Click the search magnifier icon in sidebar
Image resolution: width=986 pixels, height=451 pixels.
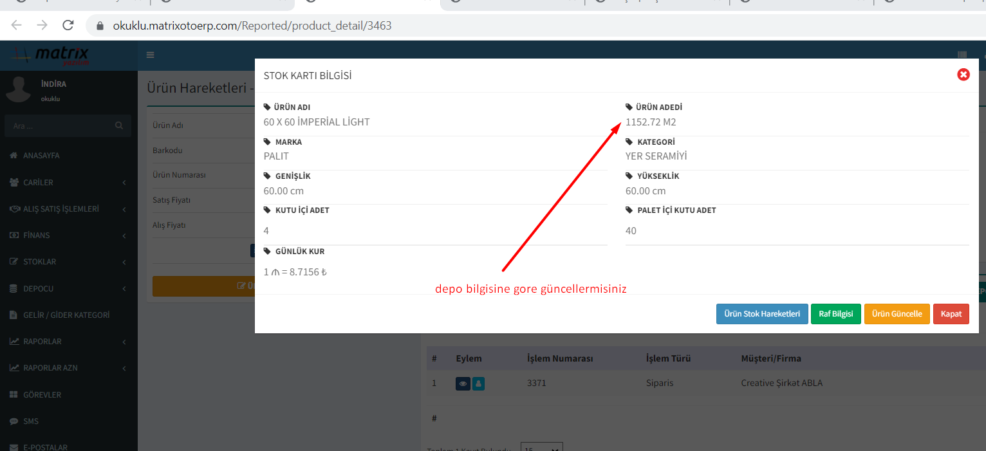[x=119, y=125]
